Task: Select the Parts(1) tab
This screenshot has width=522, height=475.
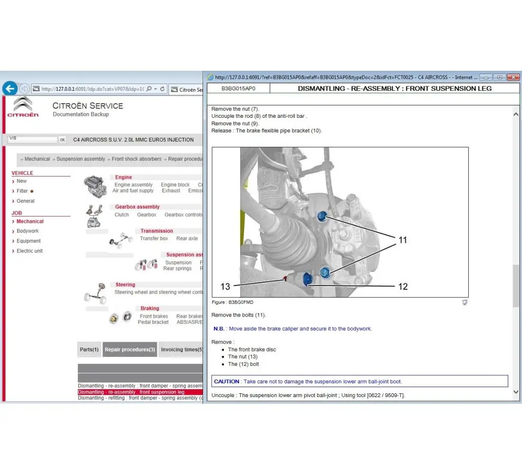Action: tap(89, 349)
